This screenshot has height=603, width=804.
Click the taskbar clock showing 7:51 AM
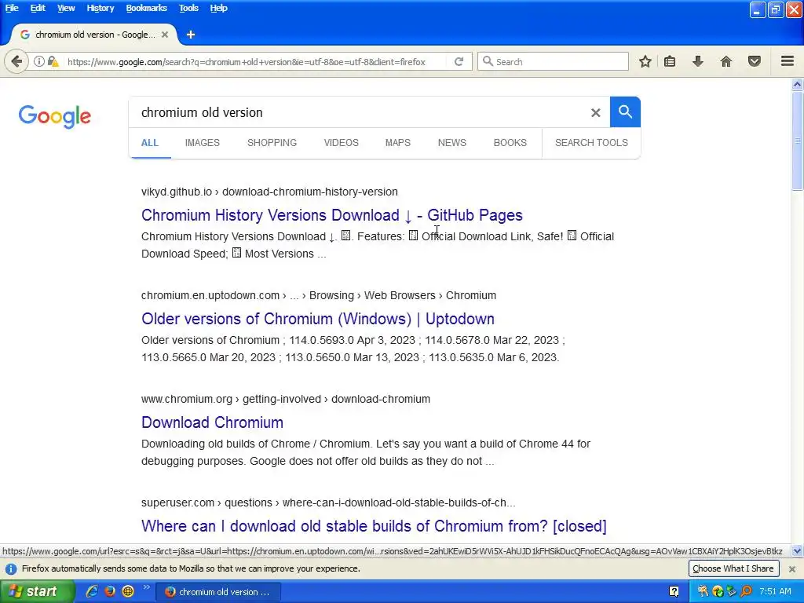coord(775,591)
